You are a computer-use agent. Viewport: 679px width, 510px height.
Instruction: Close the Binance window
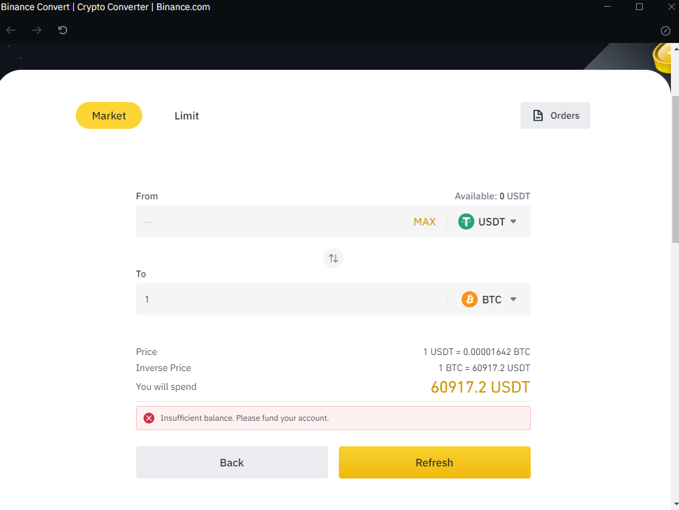coord(671,7)
